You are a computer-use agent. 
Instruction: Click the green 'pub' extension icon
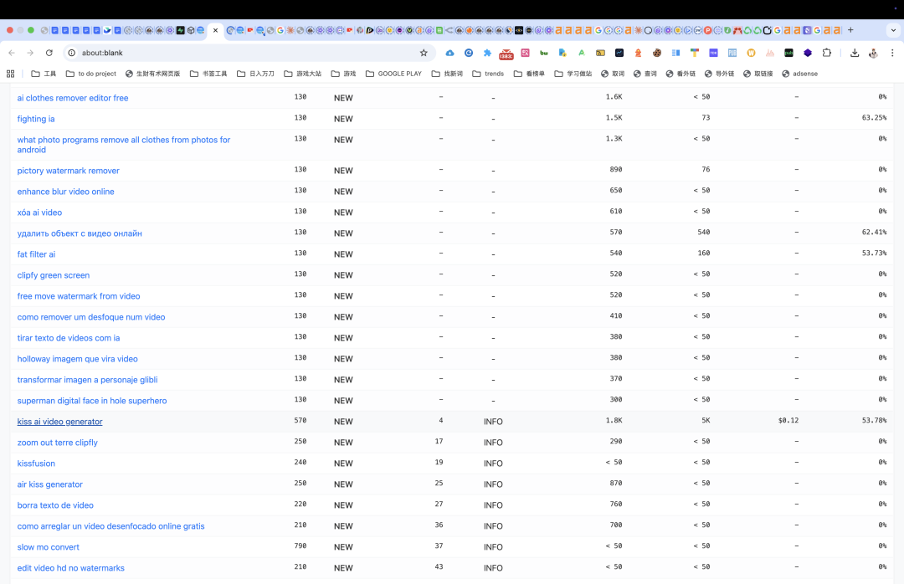(788, 53)
